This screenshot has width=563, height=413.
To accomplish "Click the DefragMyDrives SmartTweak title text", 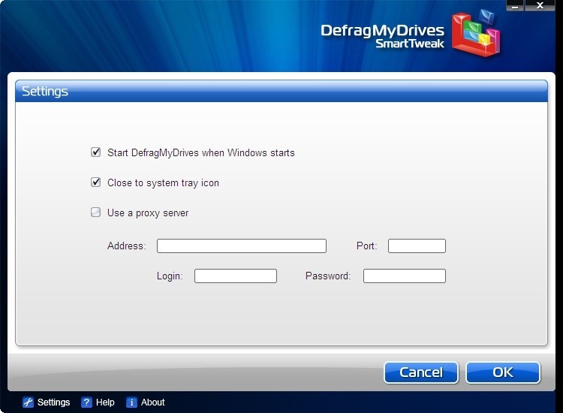I will click(x=382, y=36).
